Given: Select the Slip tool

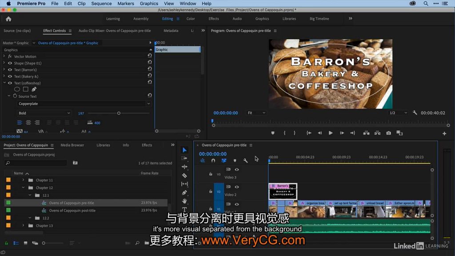Looking at the screenshot, I should click(x=184, y=184).
